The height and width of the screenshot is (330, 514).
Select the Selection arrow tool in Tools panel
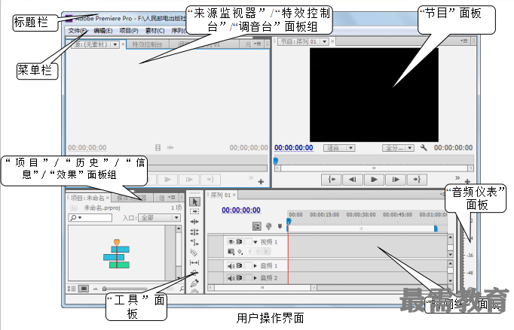pos(194,201)
